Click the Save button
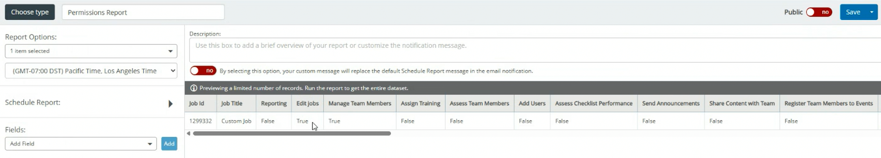This screenshot has width=881, height=158. click(853, 12)
